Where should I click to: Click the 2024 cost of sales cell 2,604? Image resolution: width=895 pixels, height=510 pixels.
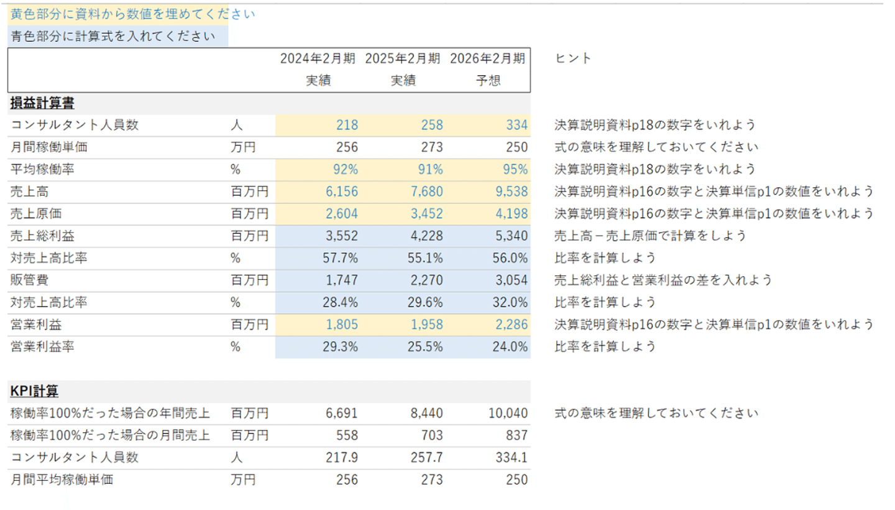318,214
